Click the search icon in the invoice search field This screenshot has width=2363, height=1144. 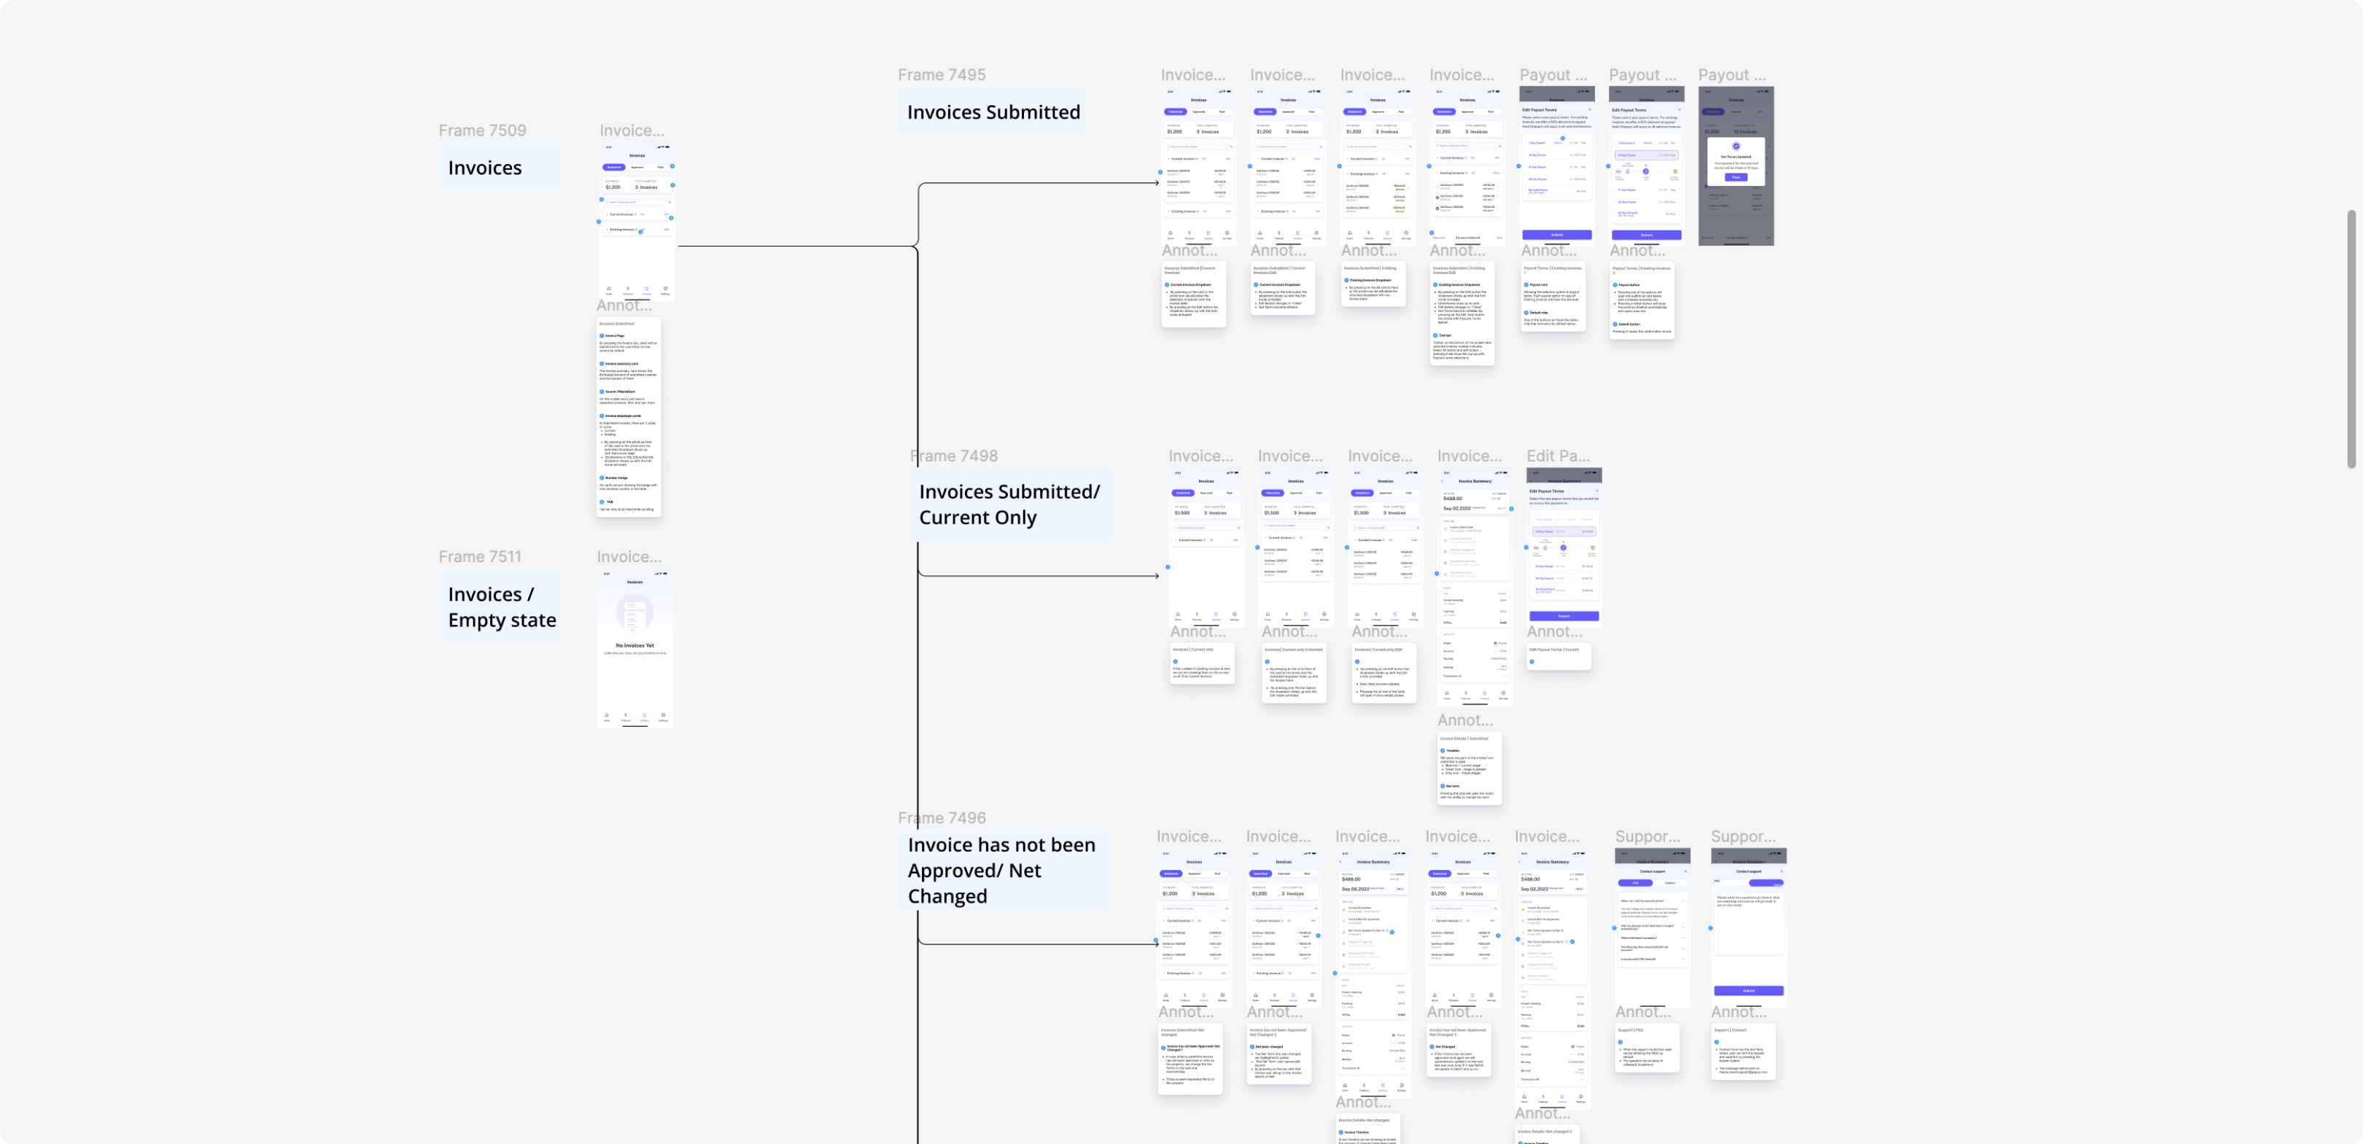(x=608, y=203)
